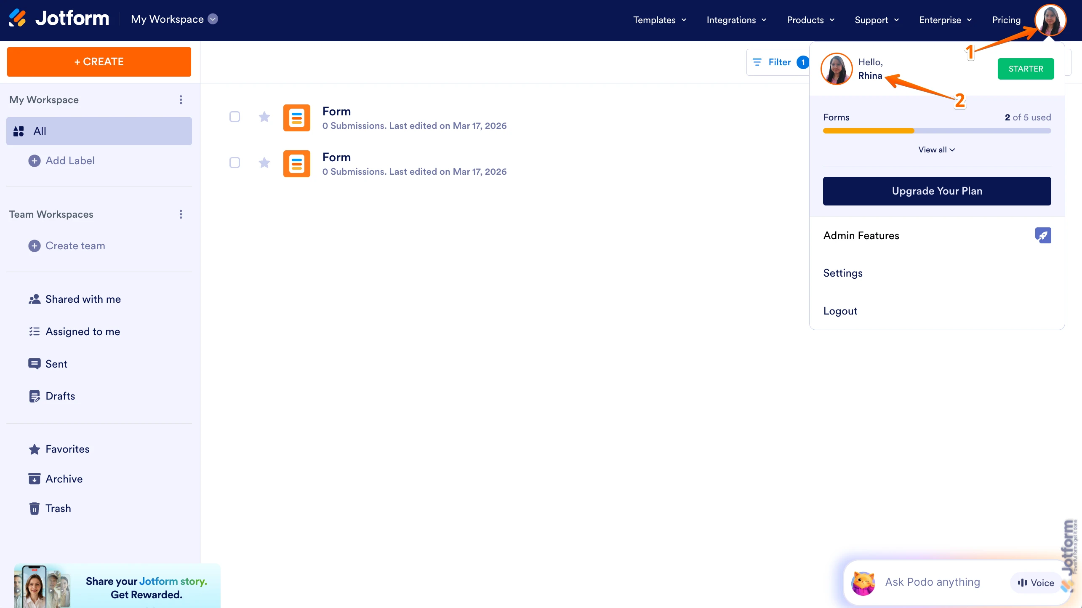Check the second Form's selection checkbox
Image resolution: width=1082 pixels, height=608 pixels.
235,163
